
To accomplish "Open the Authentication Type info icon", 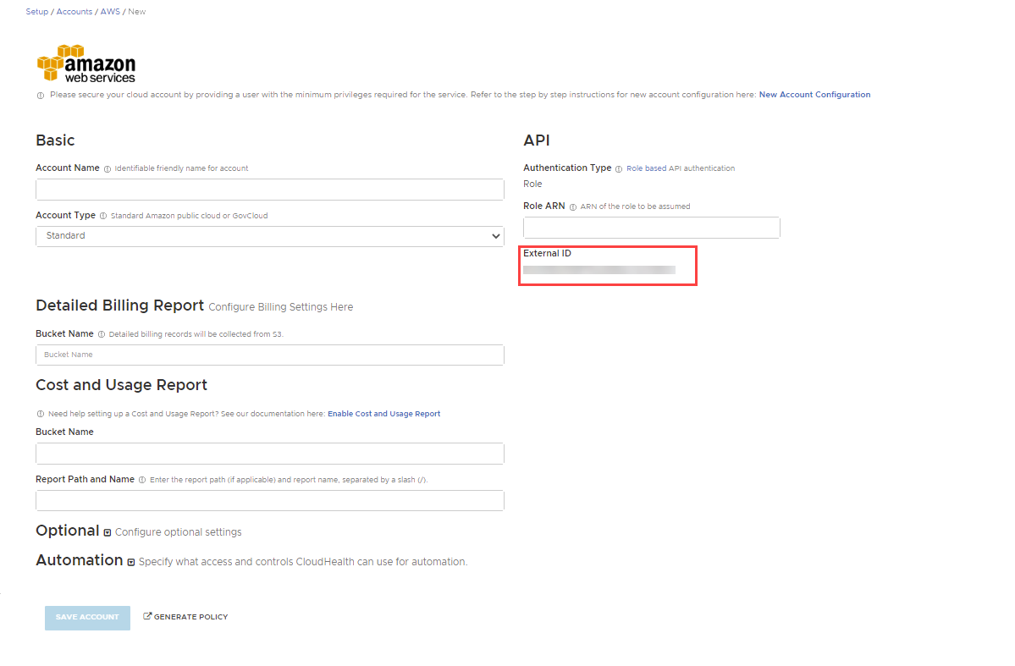I will [620, 168].
